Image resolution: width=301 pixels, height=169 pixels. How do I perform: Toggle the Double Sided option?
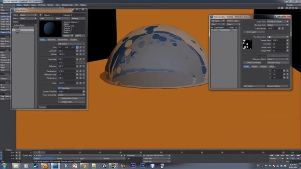[71, 102]
